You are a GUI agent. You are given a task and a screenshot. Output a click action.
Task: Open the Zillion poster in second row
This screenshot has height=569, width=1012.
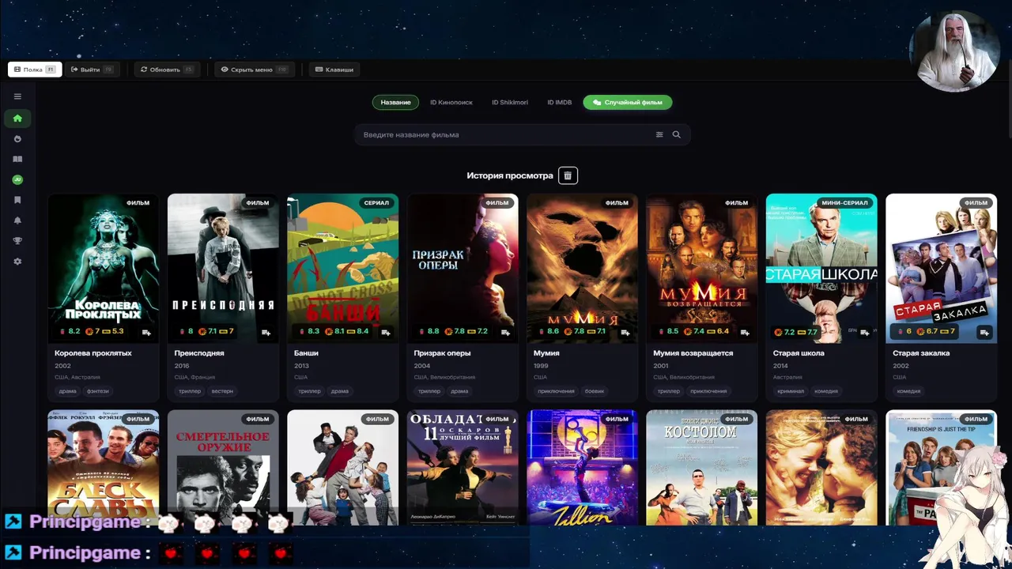click(x=582, y=467)
